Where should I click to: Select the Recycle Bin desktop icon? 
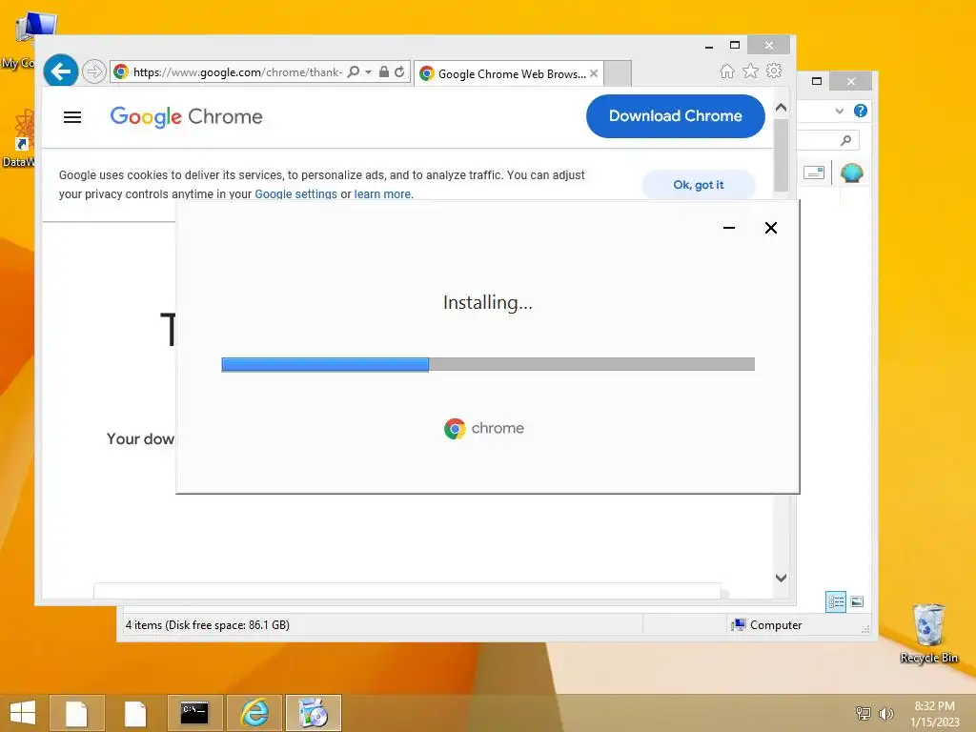tap(928, 633)
